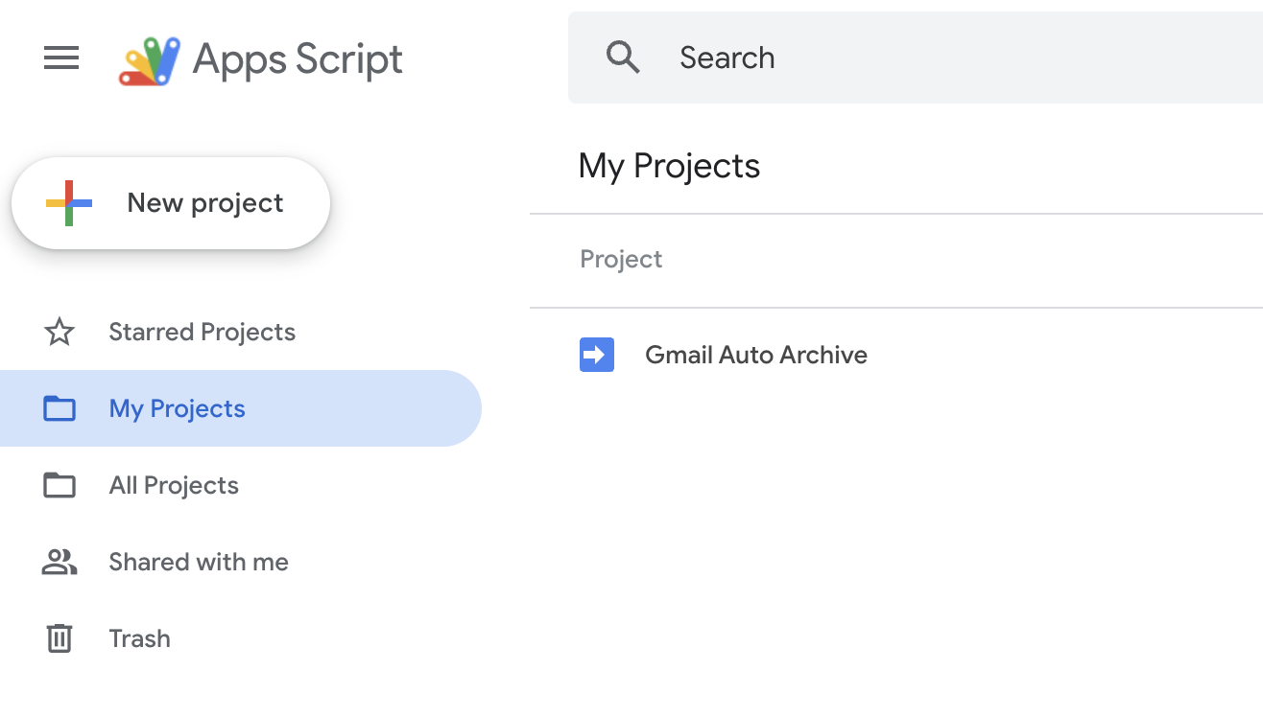The width and height of the screenshot is (1263, 717).
Task: Select My Projects in the sidebar
Action: point(177,408)
